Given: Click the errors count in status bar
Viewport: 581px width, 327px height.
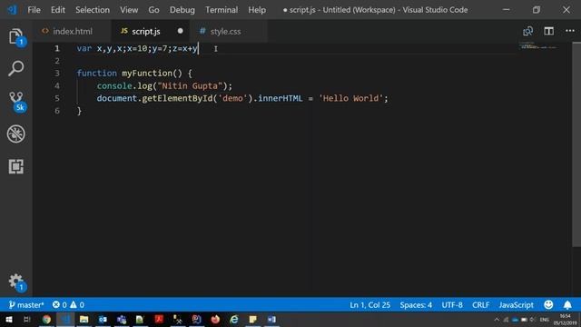Looking at the screenshot, I should coord(60,305).
